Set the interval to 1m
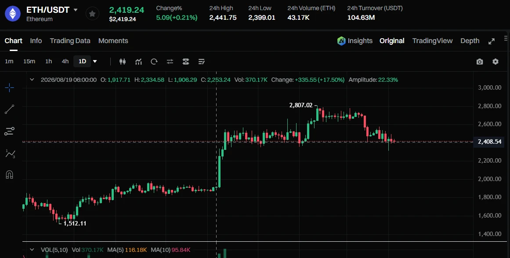The image size is (510, 258). tap(9, 61)
